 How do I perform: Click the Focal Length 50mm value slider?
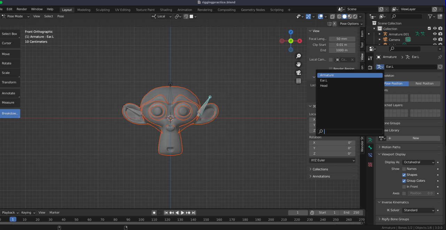click(x=342, y=39)
